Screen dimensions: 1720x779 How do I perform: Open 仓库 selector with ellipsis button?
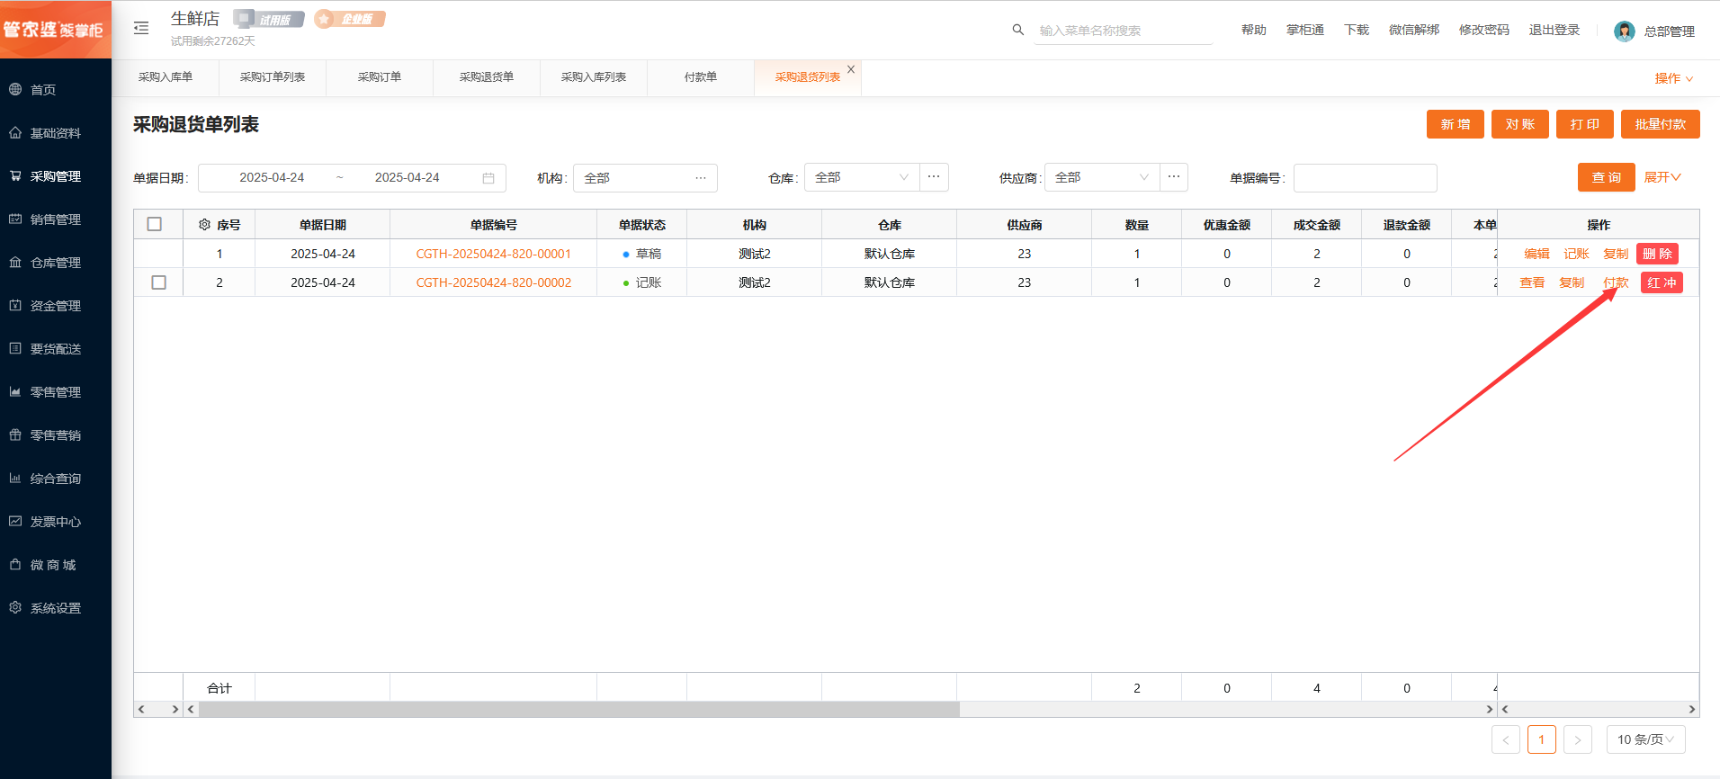(934, 177)
